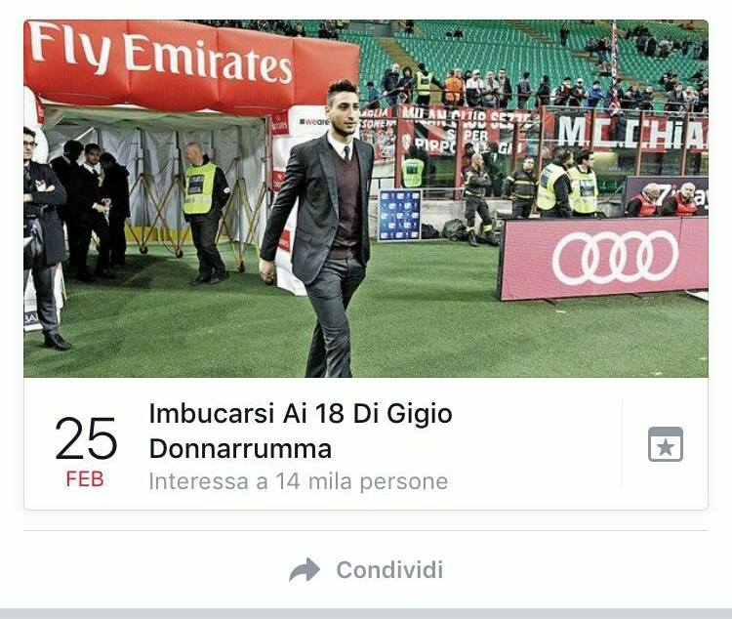Click the blue sponsor board behind the player
Viewport: 732px width, 619px height.
pyautogui.click(x=399, y=216)
